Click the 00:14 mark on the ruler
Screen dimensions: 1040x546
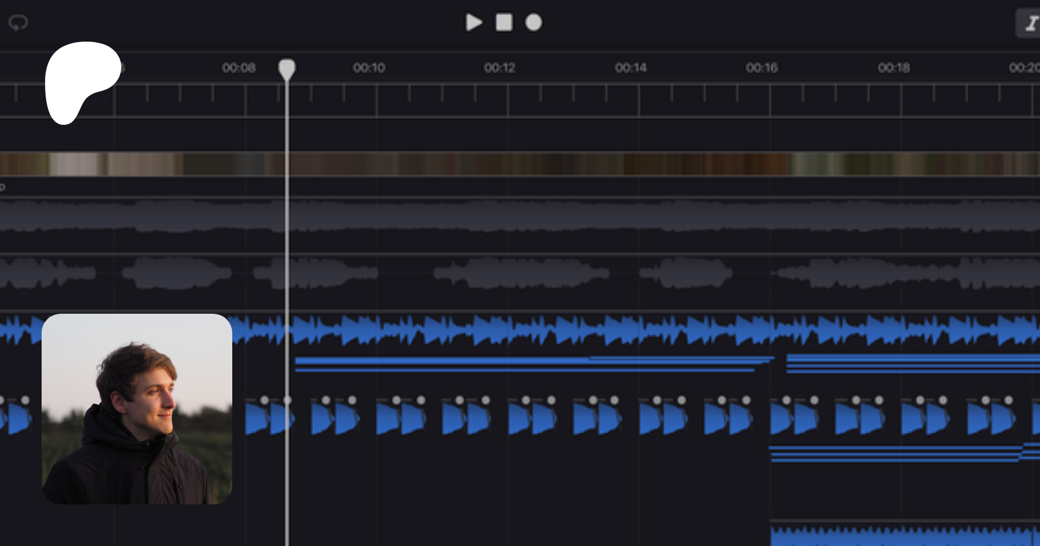tap(631, 68)
